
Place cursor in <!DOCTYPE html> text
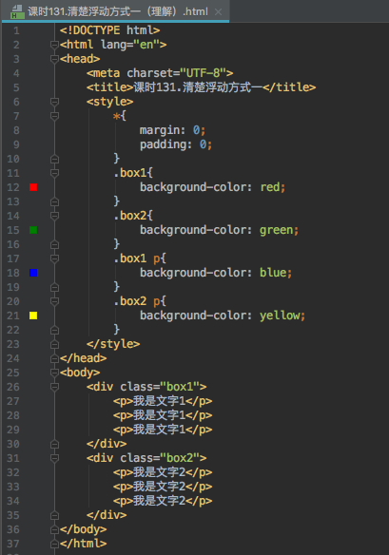pyautogui.click(x=109, y=30)
